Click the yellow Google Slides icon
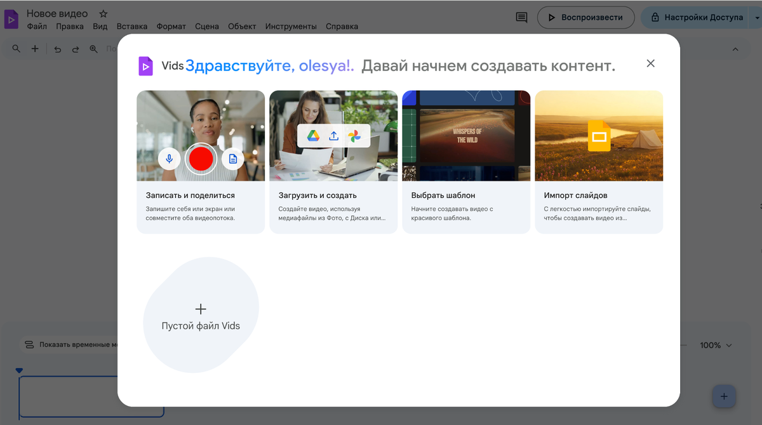Screen dimensions: 762x425 599,136
